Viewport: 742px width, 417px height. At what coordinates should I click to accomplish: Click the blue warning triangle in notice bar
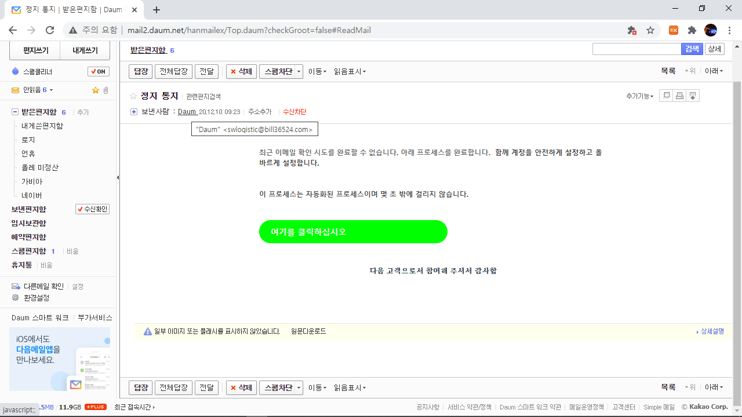[147, 331]
